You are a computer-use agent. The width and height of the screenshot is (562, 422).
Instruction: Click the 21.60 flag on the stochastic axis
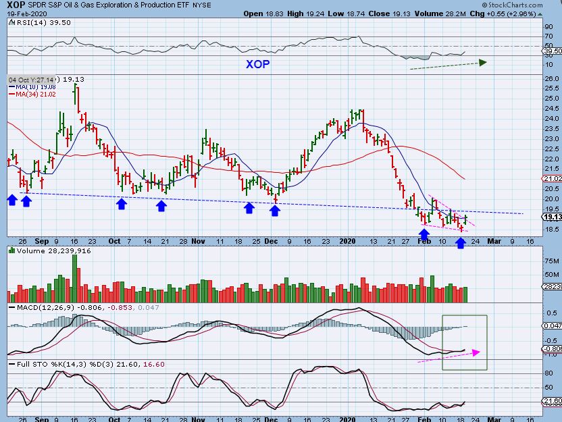tap(552, 400)
